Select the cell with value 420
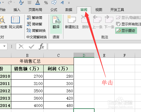141x112 pixels. pyautogui.click(x=59, y=98)
